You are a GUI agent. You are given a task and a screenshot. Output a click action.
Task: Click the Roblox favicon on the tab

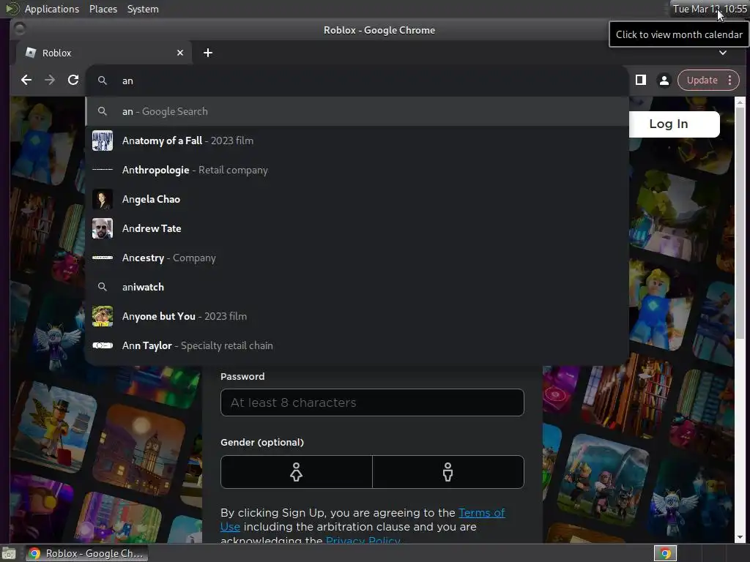(x=31, y=53)
